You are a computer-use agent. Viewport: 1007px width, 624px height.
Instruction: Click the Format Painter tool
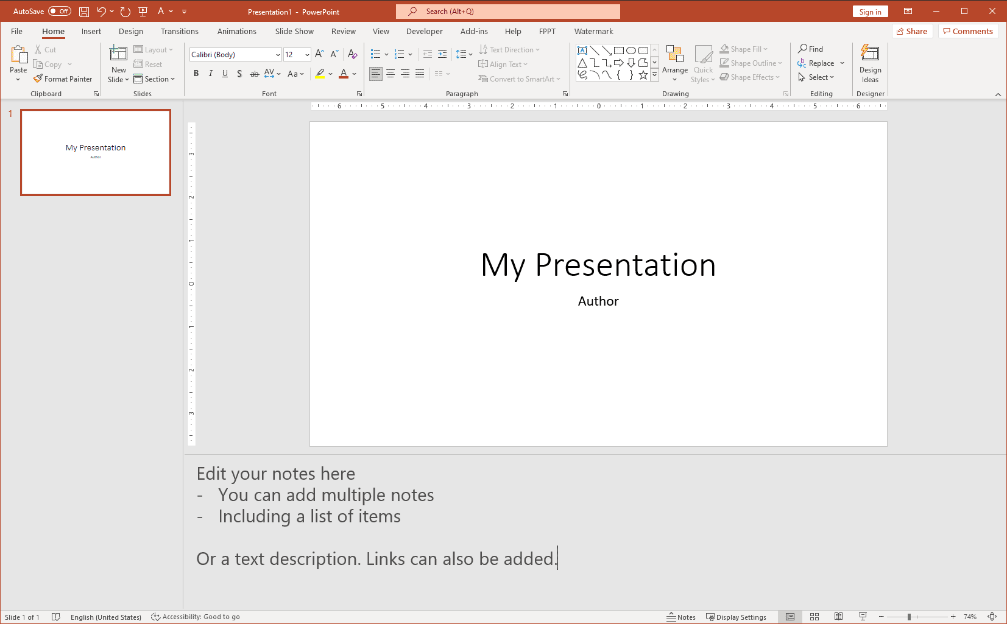[x=63, y=79]
